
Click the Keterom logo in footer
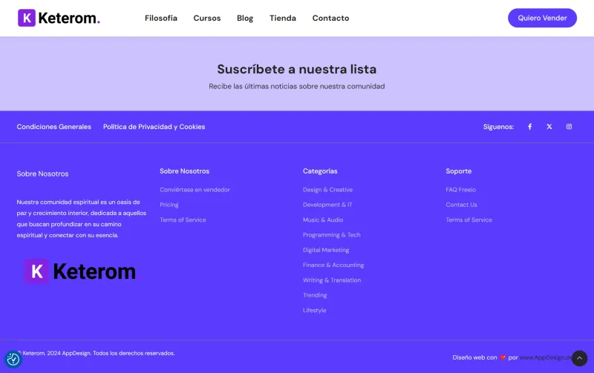tap(82, 271)
